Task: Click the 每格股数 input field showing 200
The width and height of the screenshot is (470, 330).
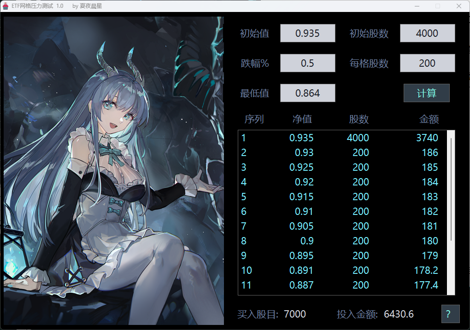Action: point(427,63)
